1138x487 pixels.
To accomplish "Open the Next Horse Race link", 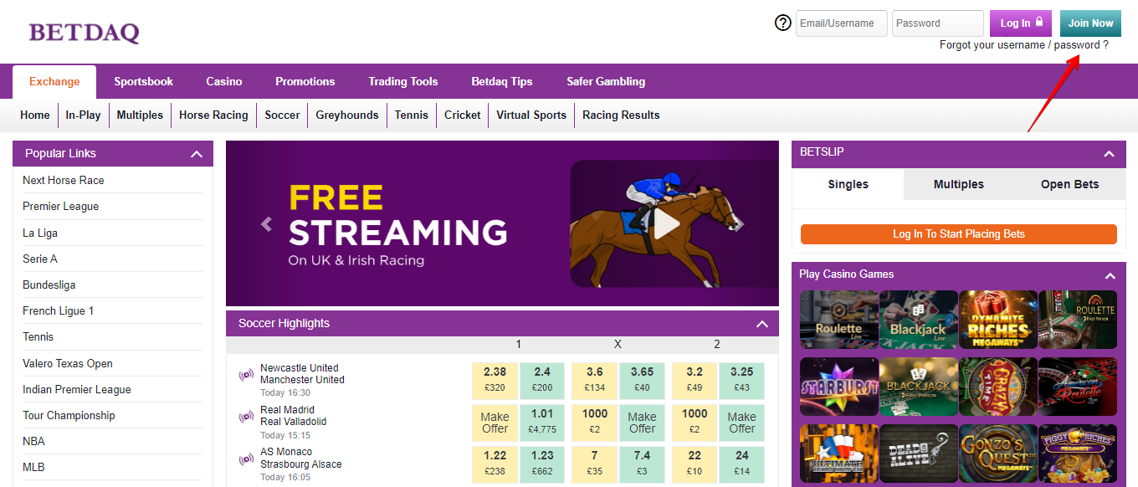I will (x=64, y=181).
